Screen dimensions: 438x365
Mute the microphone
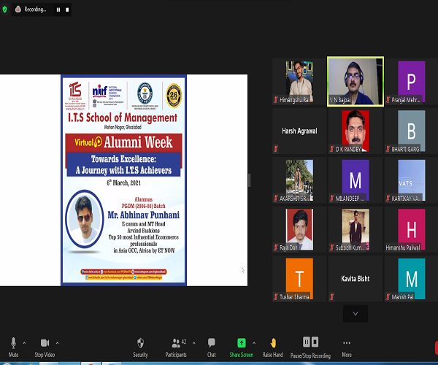click(13, 347)
